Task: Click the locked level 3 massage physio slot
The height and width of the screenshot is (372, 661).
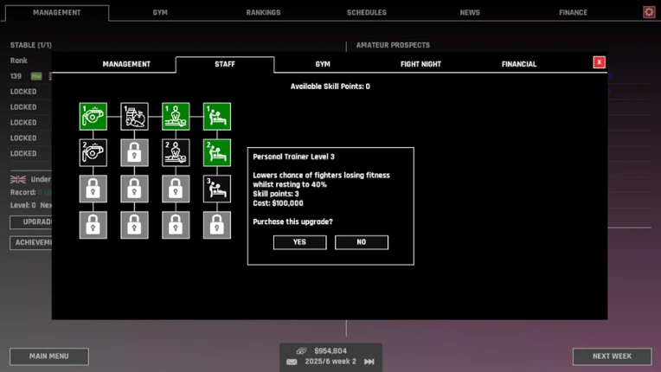Action: tap(176, 189)
